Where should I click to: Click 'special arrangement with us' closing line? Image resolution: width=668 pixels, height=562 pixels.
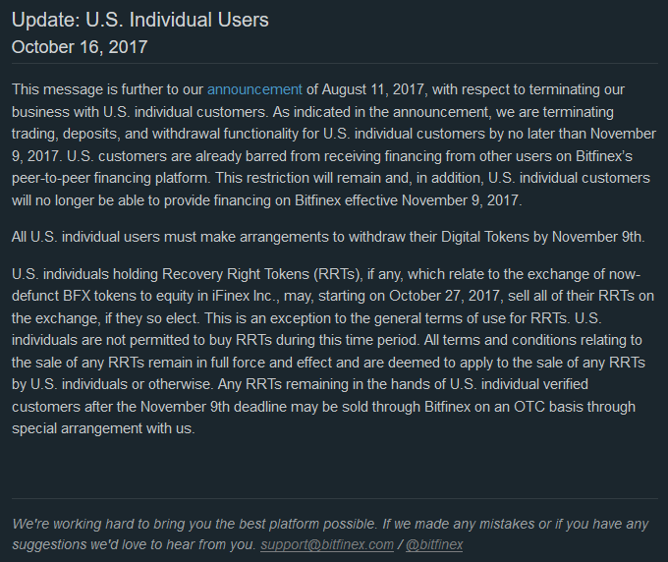tap(102, 428)
